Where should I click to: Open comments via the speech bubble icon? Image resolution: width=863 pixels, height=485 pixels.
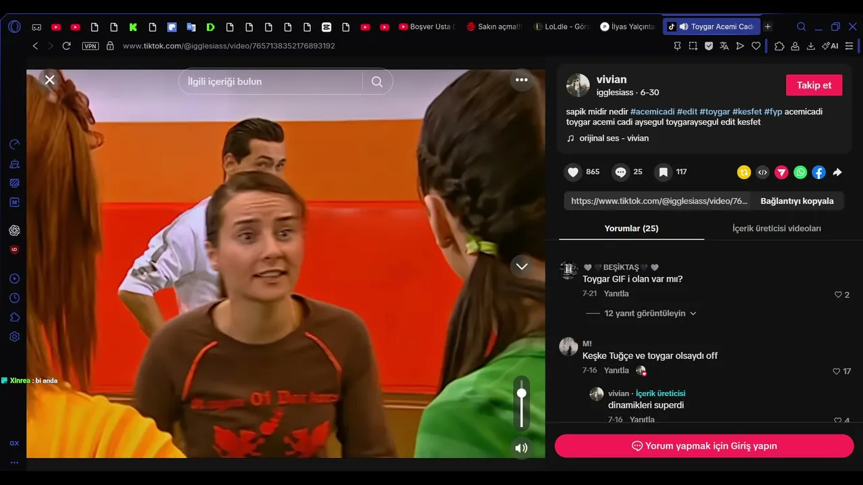pyautogui.click(x=620, y=172)
